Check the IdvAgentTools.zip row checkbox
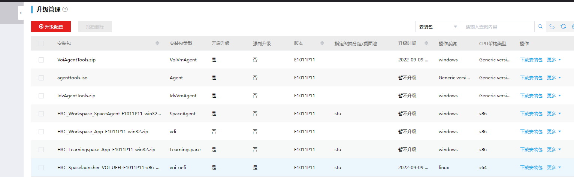574x177 pixels. (41, 96)
